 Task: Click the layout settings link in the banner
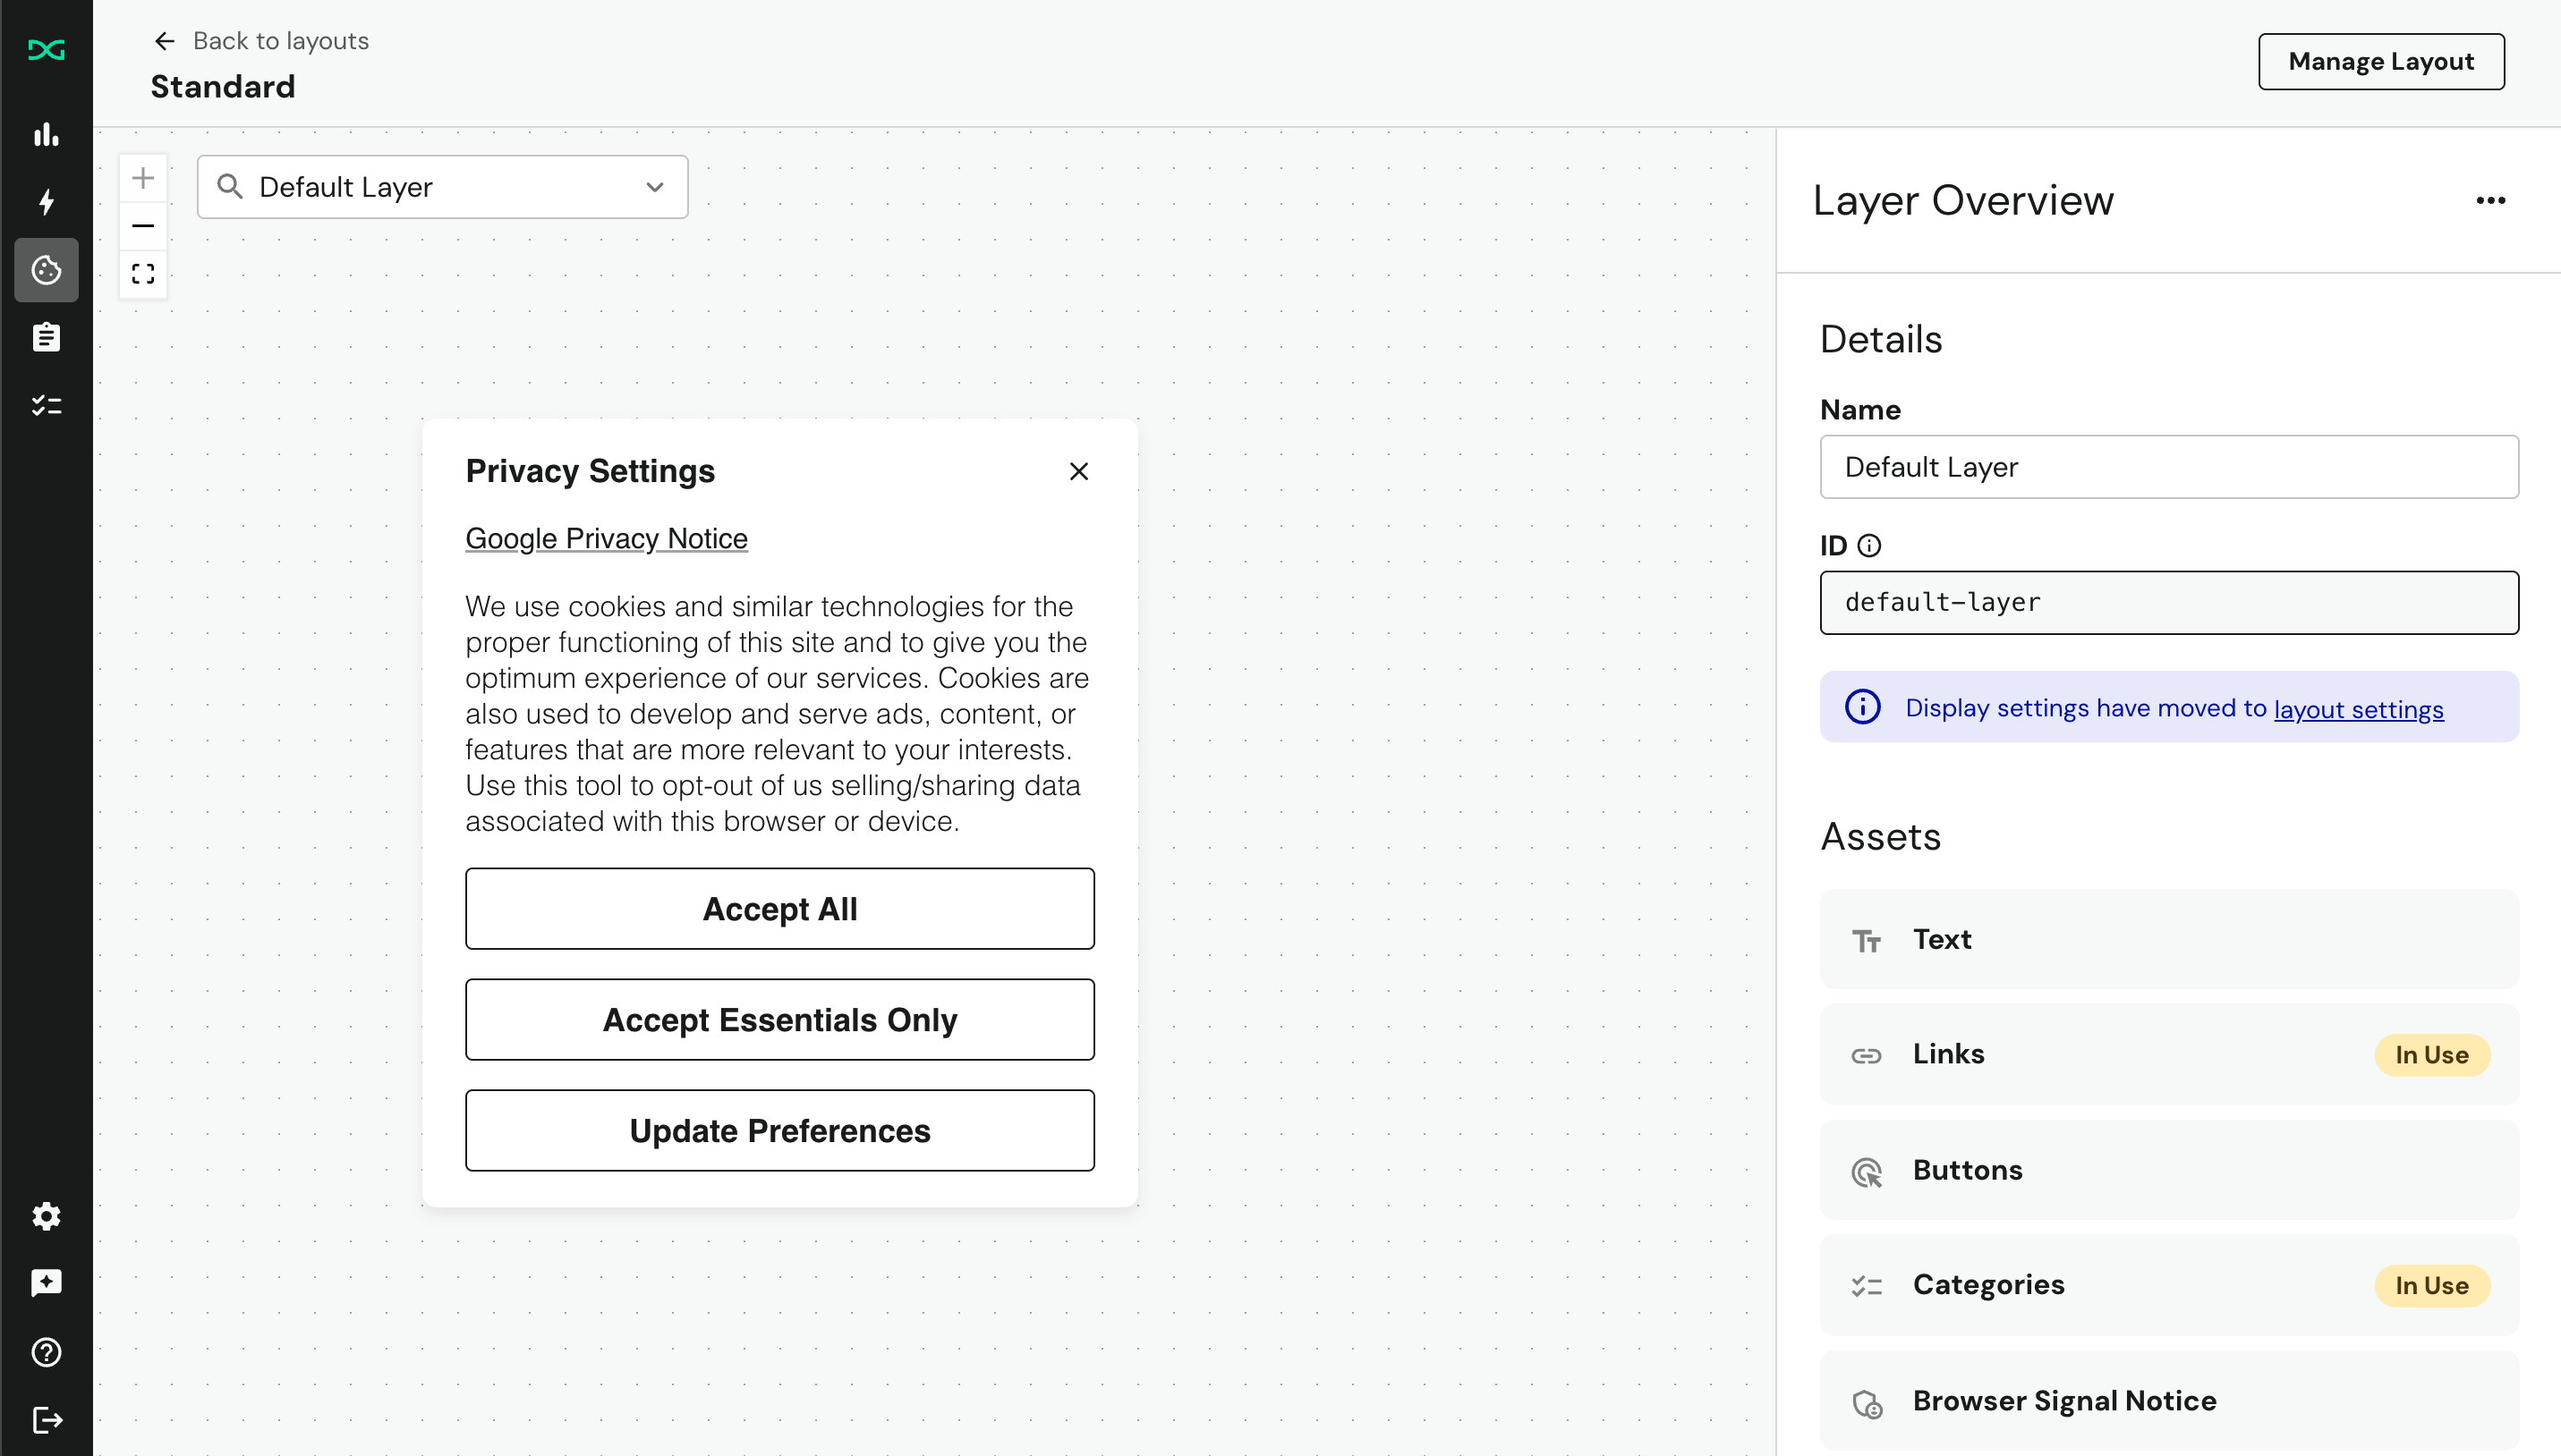[x=2358, y=708]
